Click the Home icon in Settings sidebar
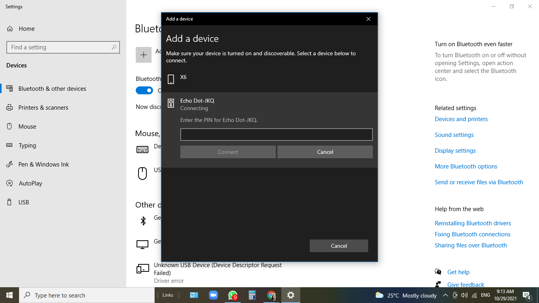Image resolution: width=539 pixels, height=303 pixels. click(10, 29)
